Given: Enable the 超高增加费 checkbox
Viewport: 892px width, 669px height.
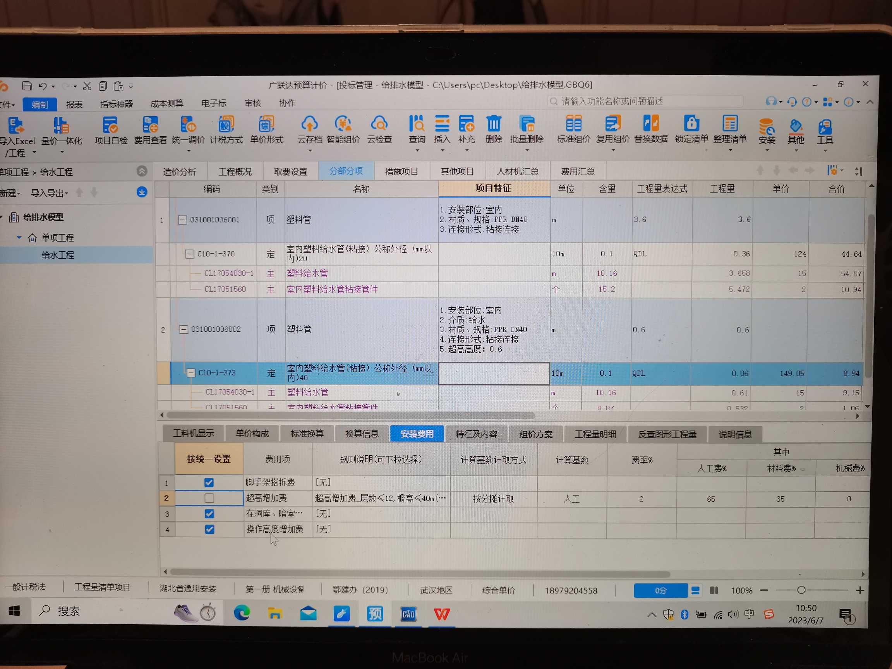Looking at the screenshot, I should tap(209, 498).
